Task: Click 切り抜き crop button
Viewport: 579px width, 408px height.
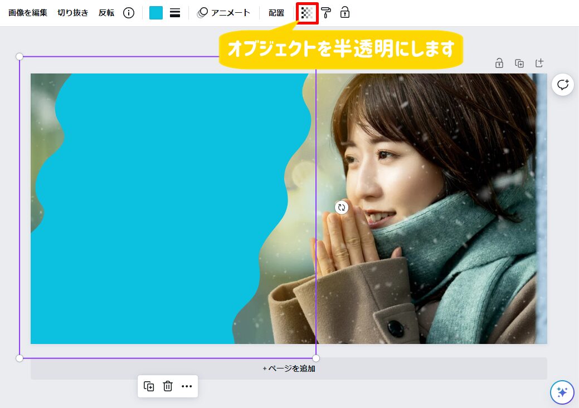Action: 73,13
